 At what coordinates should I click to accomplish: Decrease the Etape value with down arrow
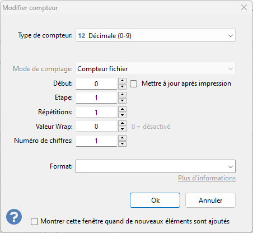coord(122,101)
